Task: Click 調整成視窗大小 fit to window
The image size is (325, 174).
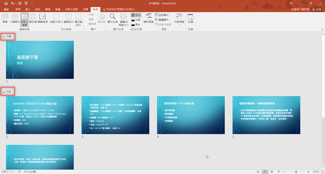Action: point(123,19)
